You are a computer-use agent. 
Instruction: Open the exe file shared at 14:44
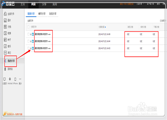pos(43,41)
